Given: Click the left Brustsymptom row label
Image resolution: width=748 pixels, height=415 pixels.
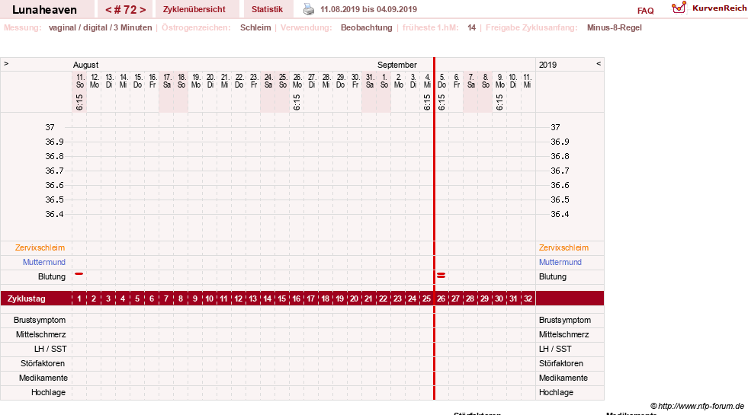Looking at the screenshot, I should [x=40, y=320].
